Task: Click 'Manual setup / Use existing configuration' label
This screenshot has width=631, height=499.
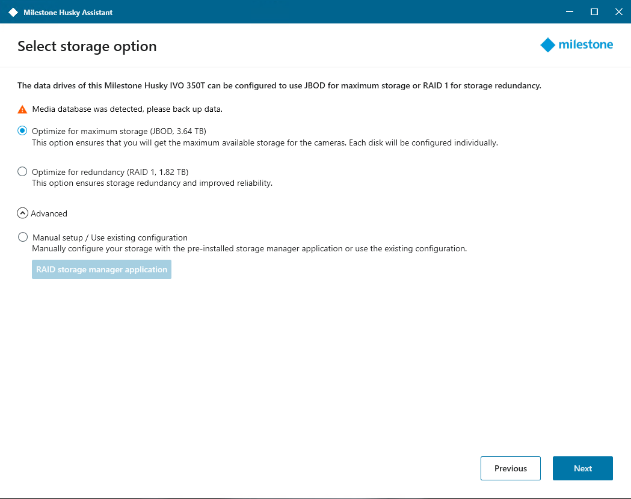Action: pyautogui.click(x=110, y=237)
